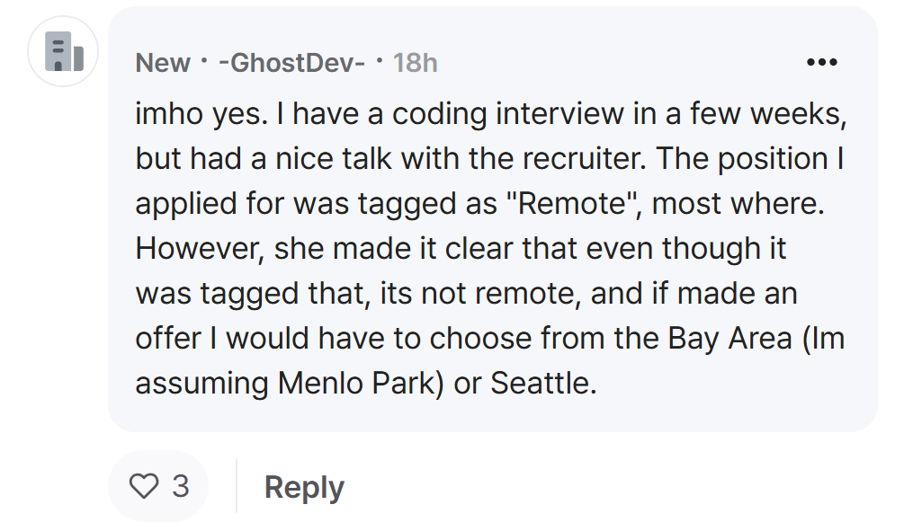Select the "New" company tag
Viewport: 904px width, 531px height.
click(x=163, y=63)
